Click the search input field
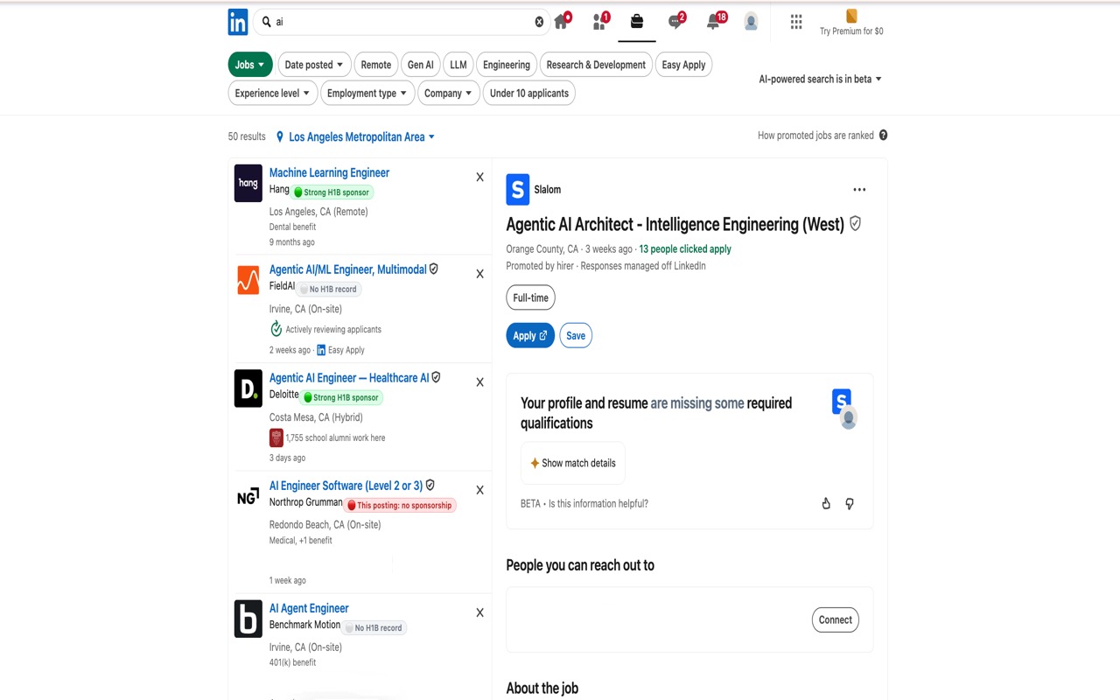The width and height of the screenshot is (1120, 700). (x=402, y=22)
